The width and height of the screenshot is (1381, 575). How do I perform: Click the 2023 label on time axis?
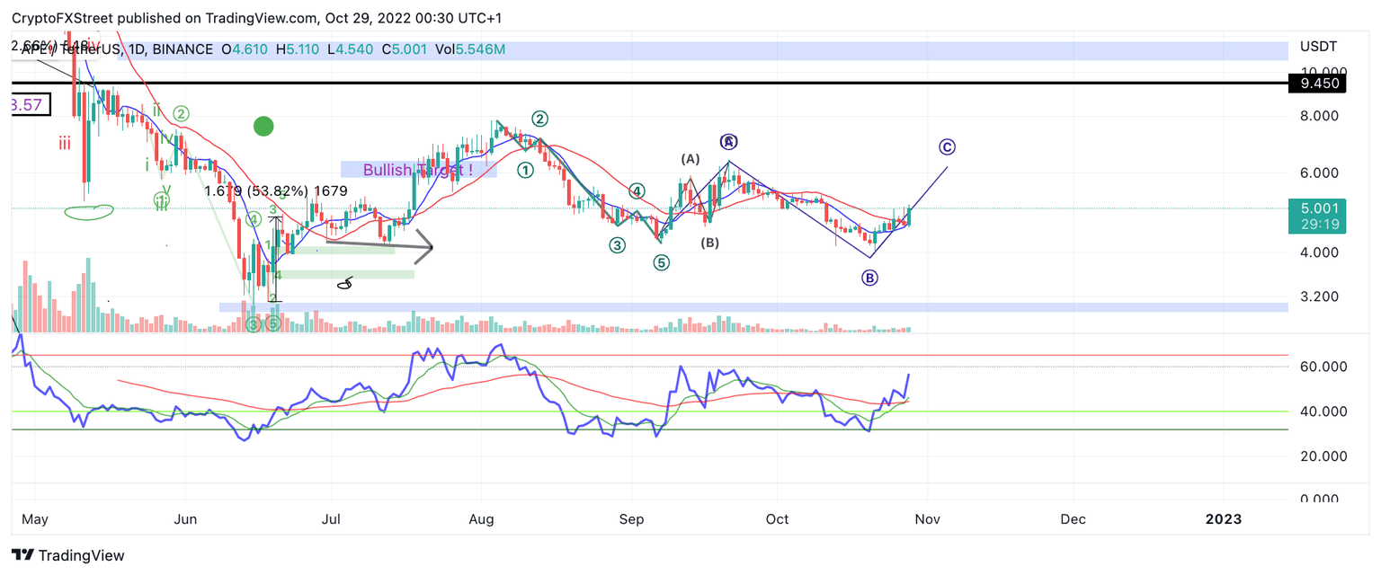pos(1223,519)
